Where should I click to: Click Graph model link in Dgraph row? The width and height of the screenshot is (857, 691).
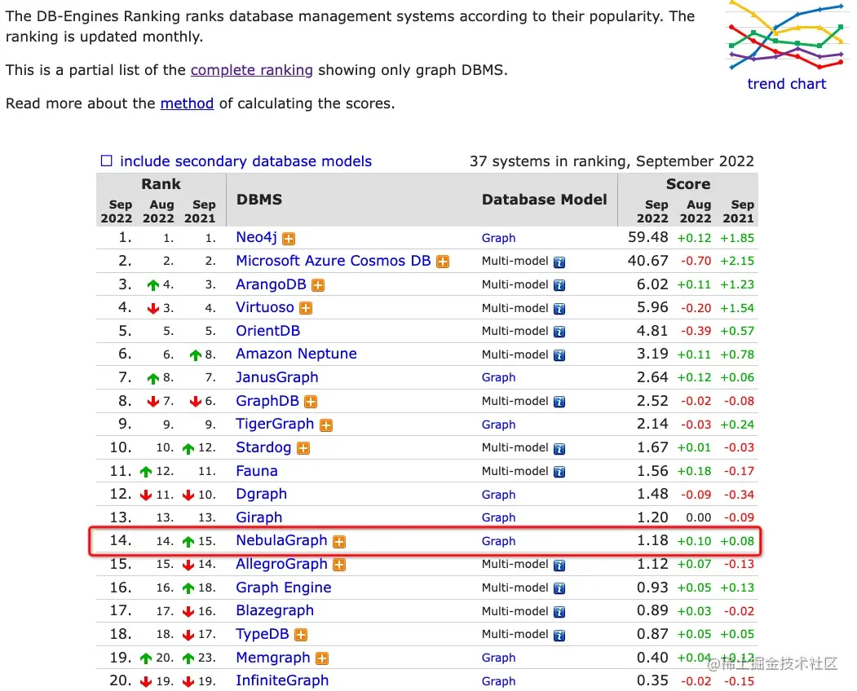point(498,495)
